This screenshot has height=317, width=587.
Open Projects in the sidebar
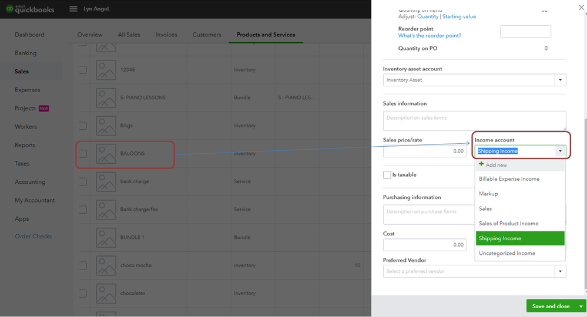point(25,109)
